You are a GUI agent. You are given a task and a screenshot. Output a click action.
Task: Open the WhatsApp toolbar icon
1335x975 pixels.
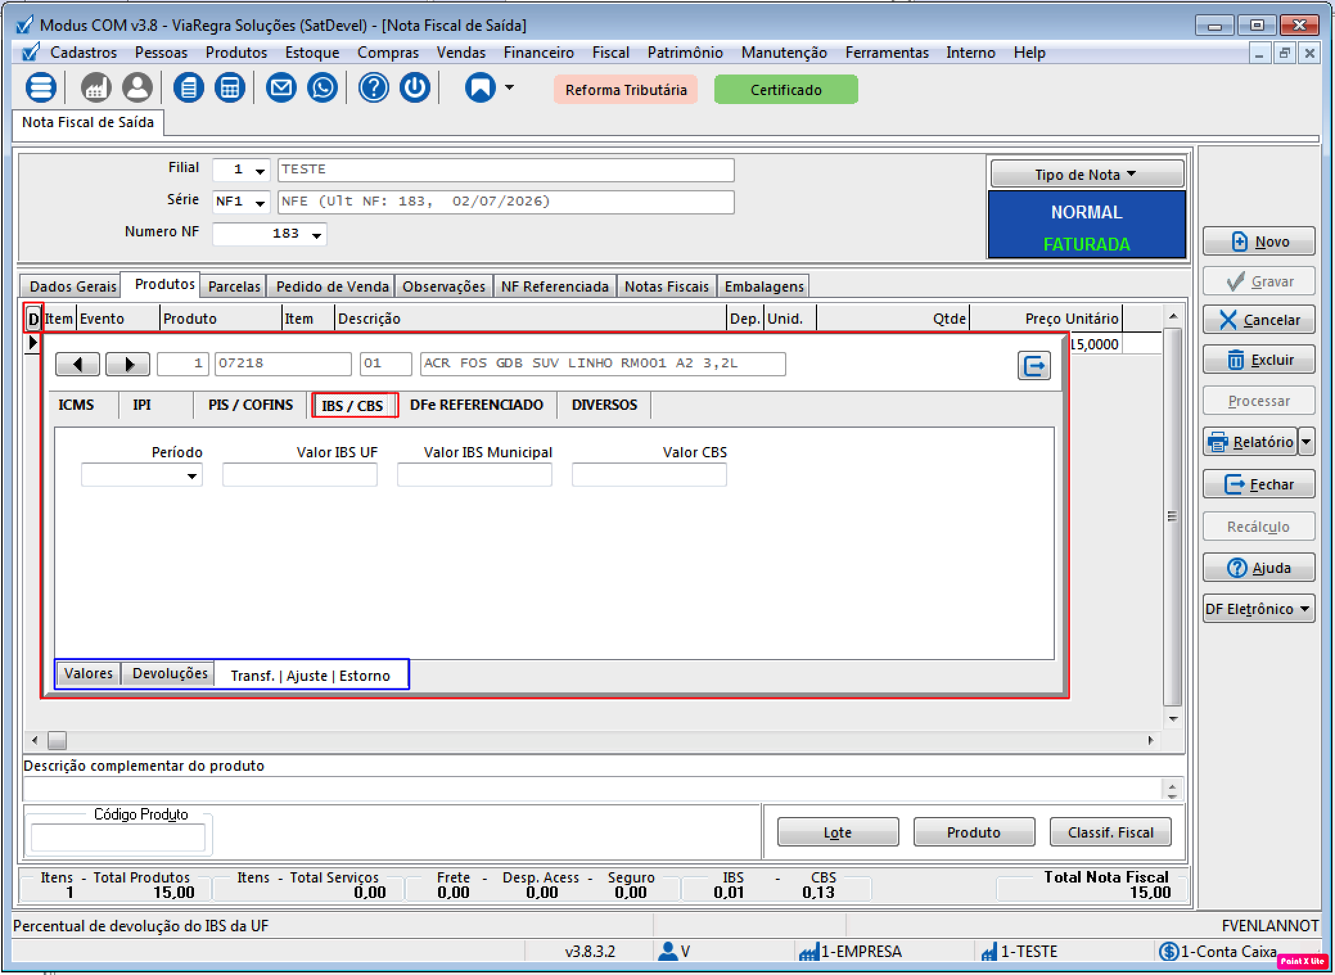[322, 87]
